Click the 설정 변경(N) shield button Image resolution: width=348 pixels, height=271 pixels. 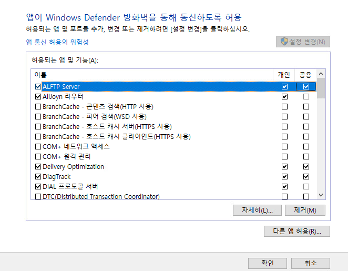[303, 42]
